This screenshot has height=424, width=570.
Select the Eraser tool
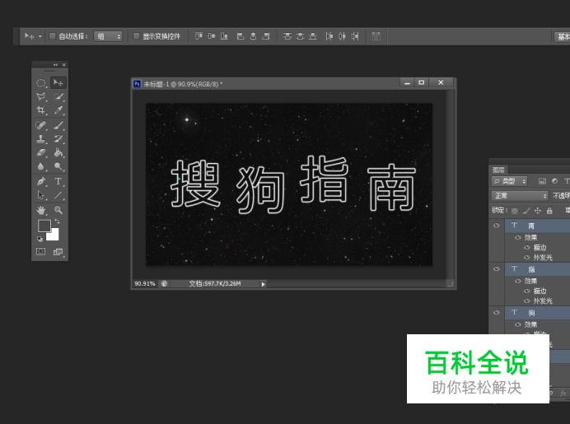click(41, 152)
